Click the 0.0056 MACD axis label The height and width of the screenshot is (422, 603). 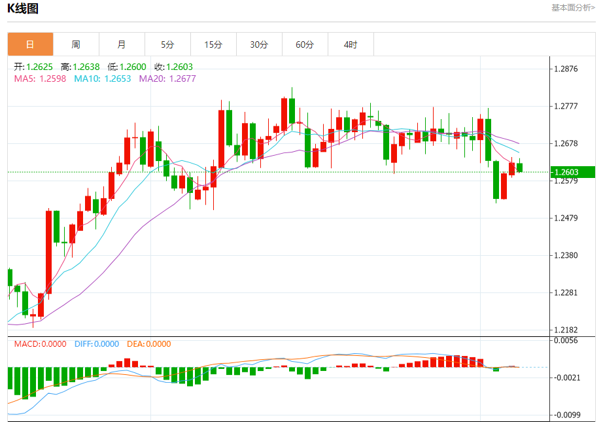pyautogui.click(x=566, y=340)
